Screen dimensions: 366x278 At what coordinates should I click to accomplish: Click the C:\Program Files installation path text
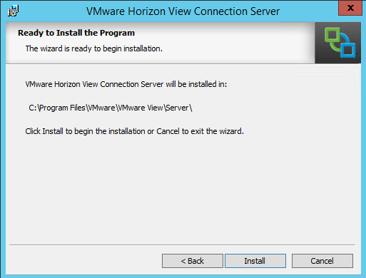coord(111,108)
